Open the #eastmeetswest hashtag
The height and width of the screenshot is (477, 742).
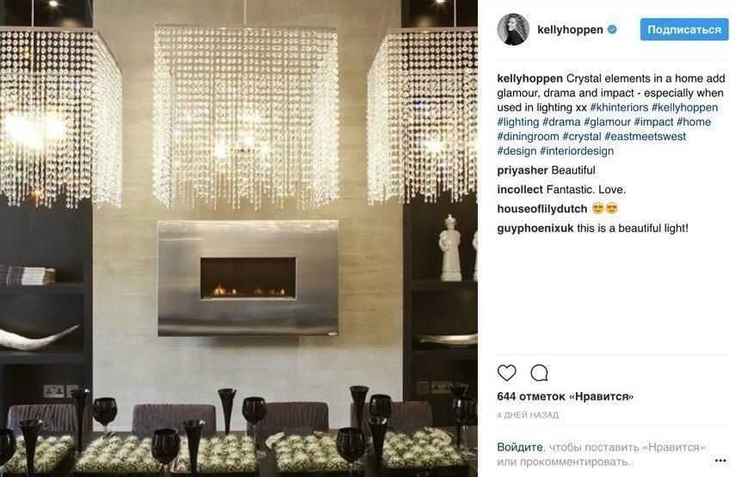(645, 137)
